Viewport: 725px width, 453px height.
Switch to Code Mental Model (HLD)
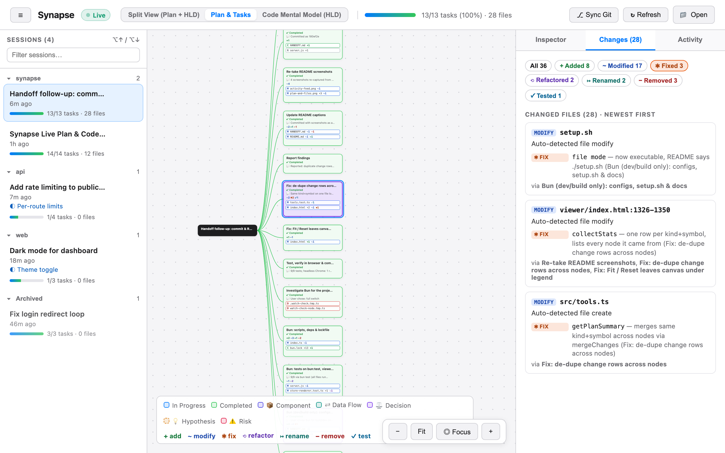pos(301,15)
